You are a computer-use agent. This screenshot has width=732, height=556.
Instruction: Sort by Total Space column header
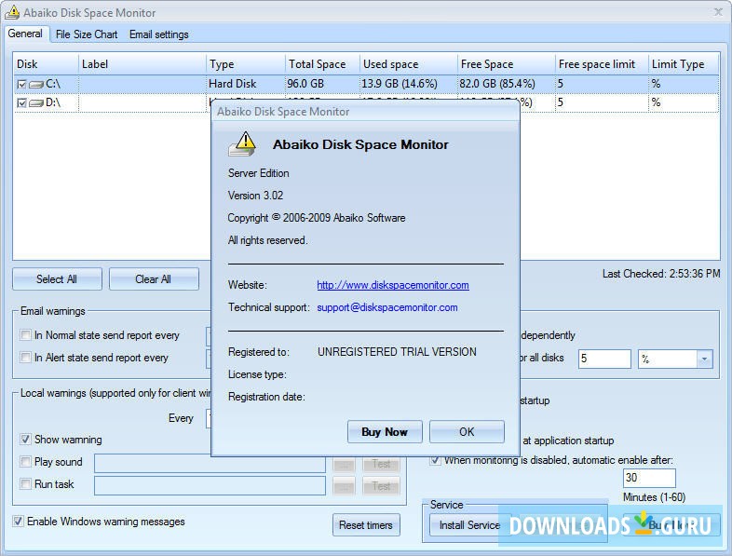(x=322, y=64)
